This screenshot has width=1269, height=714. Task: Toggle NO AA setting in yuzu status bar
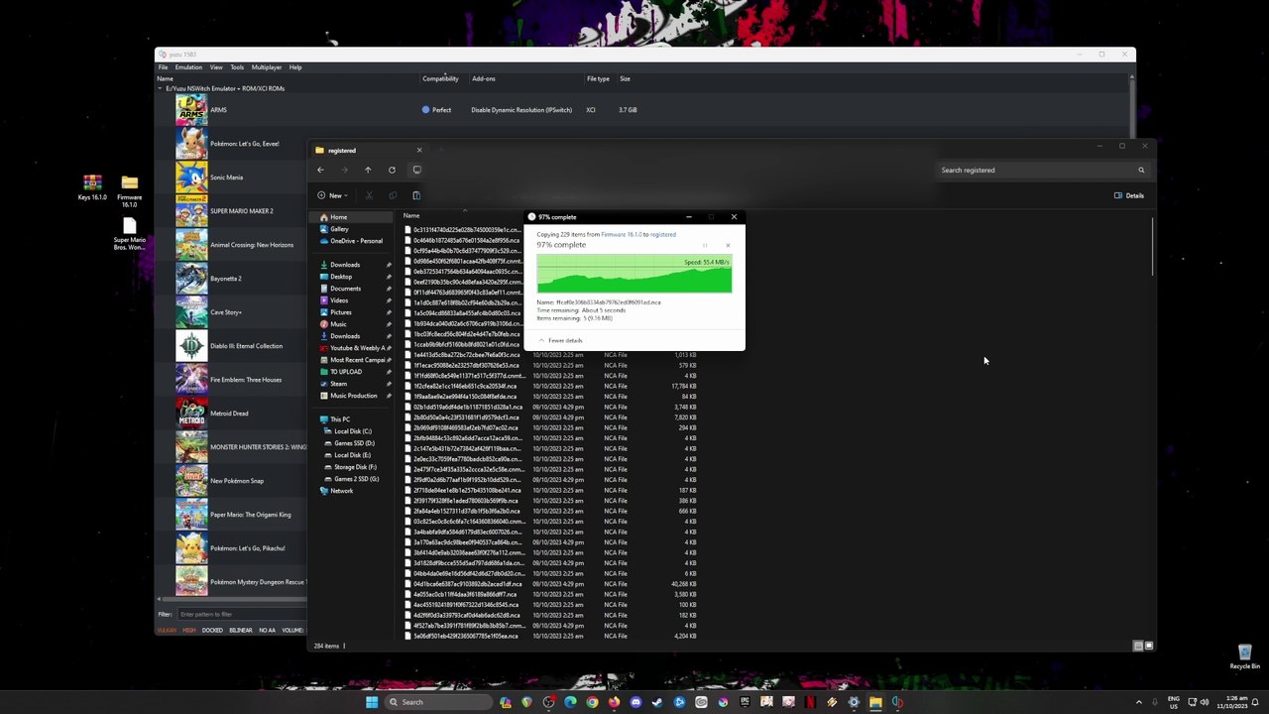click(267, 631)
